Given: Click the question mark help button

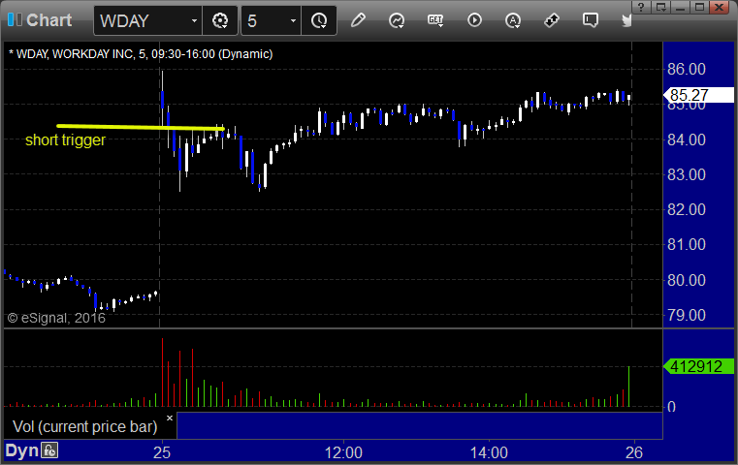Looking at the screenshot, I should [x=641, y=7].
